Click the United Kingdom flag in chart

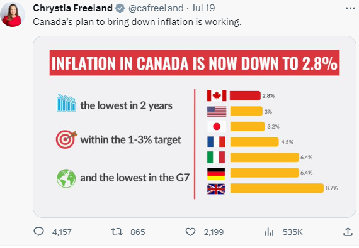216,189
